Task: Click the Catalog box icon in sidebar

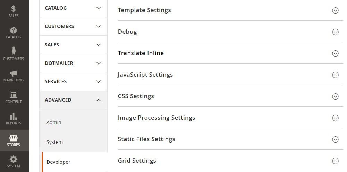Action: (x=14, y=30)
